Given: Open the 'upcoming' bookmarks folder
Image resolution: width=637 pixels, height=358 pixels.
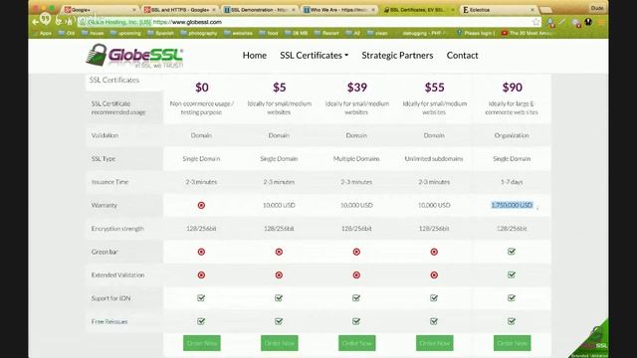Looking at the screenshot, I should 125,33.
